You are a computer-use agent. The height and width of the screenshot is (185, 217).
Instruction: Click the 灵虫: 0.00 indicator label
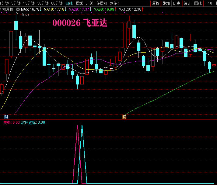(12, 122)
